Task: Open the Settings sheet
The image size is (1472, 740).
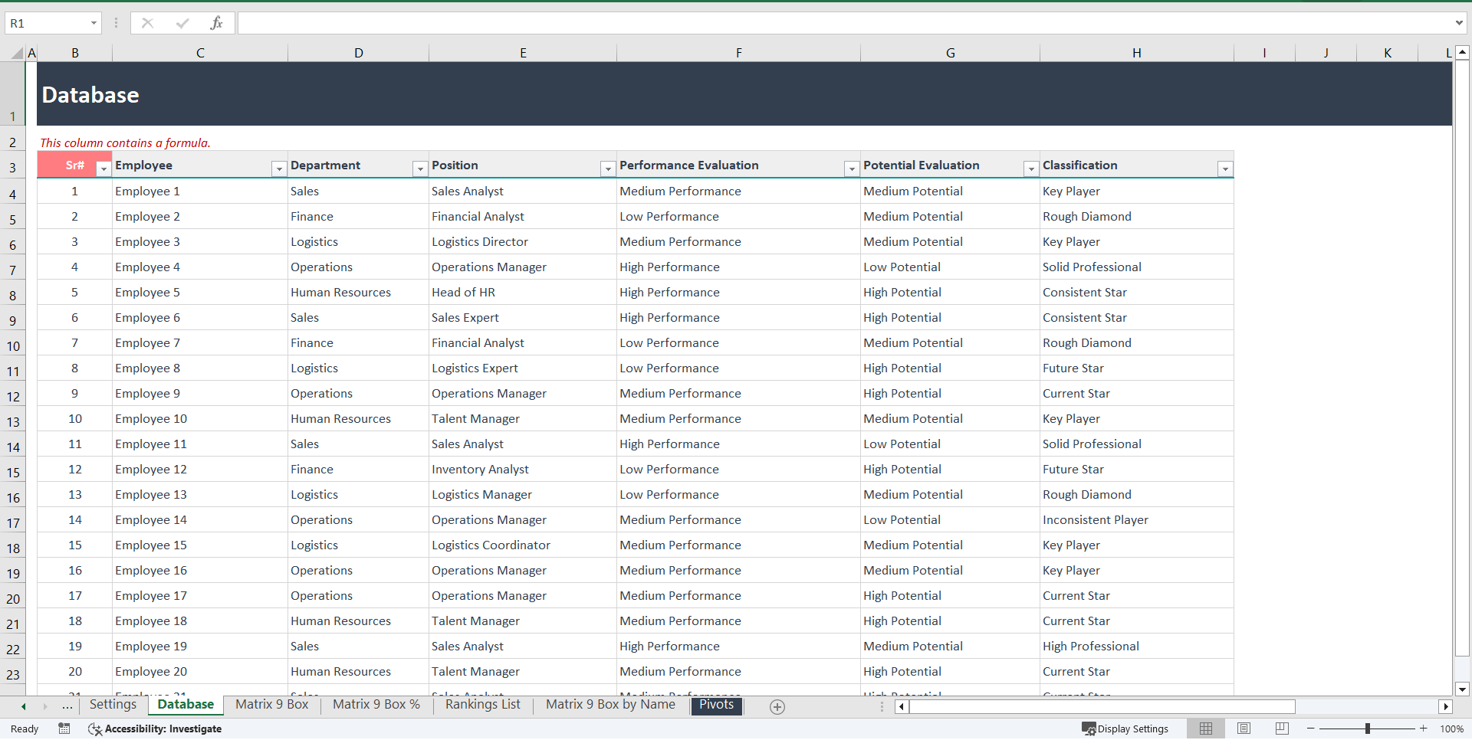Action: click(113, 704)
